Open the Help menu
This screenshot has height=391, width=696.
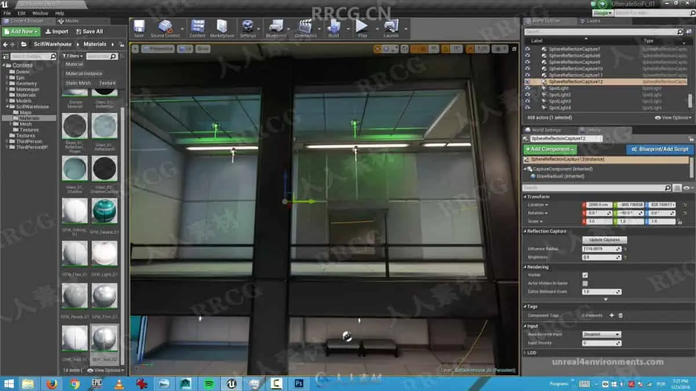[x=60, y=13]
